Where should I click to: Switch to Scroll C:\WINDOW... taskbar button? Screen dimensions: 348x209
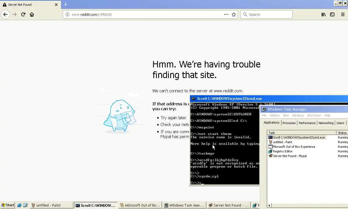point(96,205)
